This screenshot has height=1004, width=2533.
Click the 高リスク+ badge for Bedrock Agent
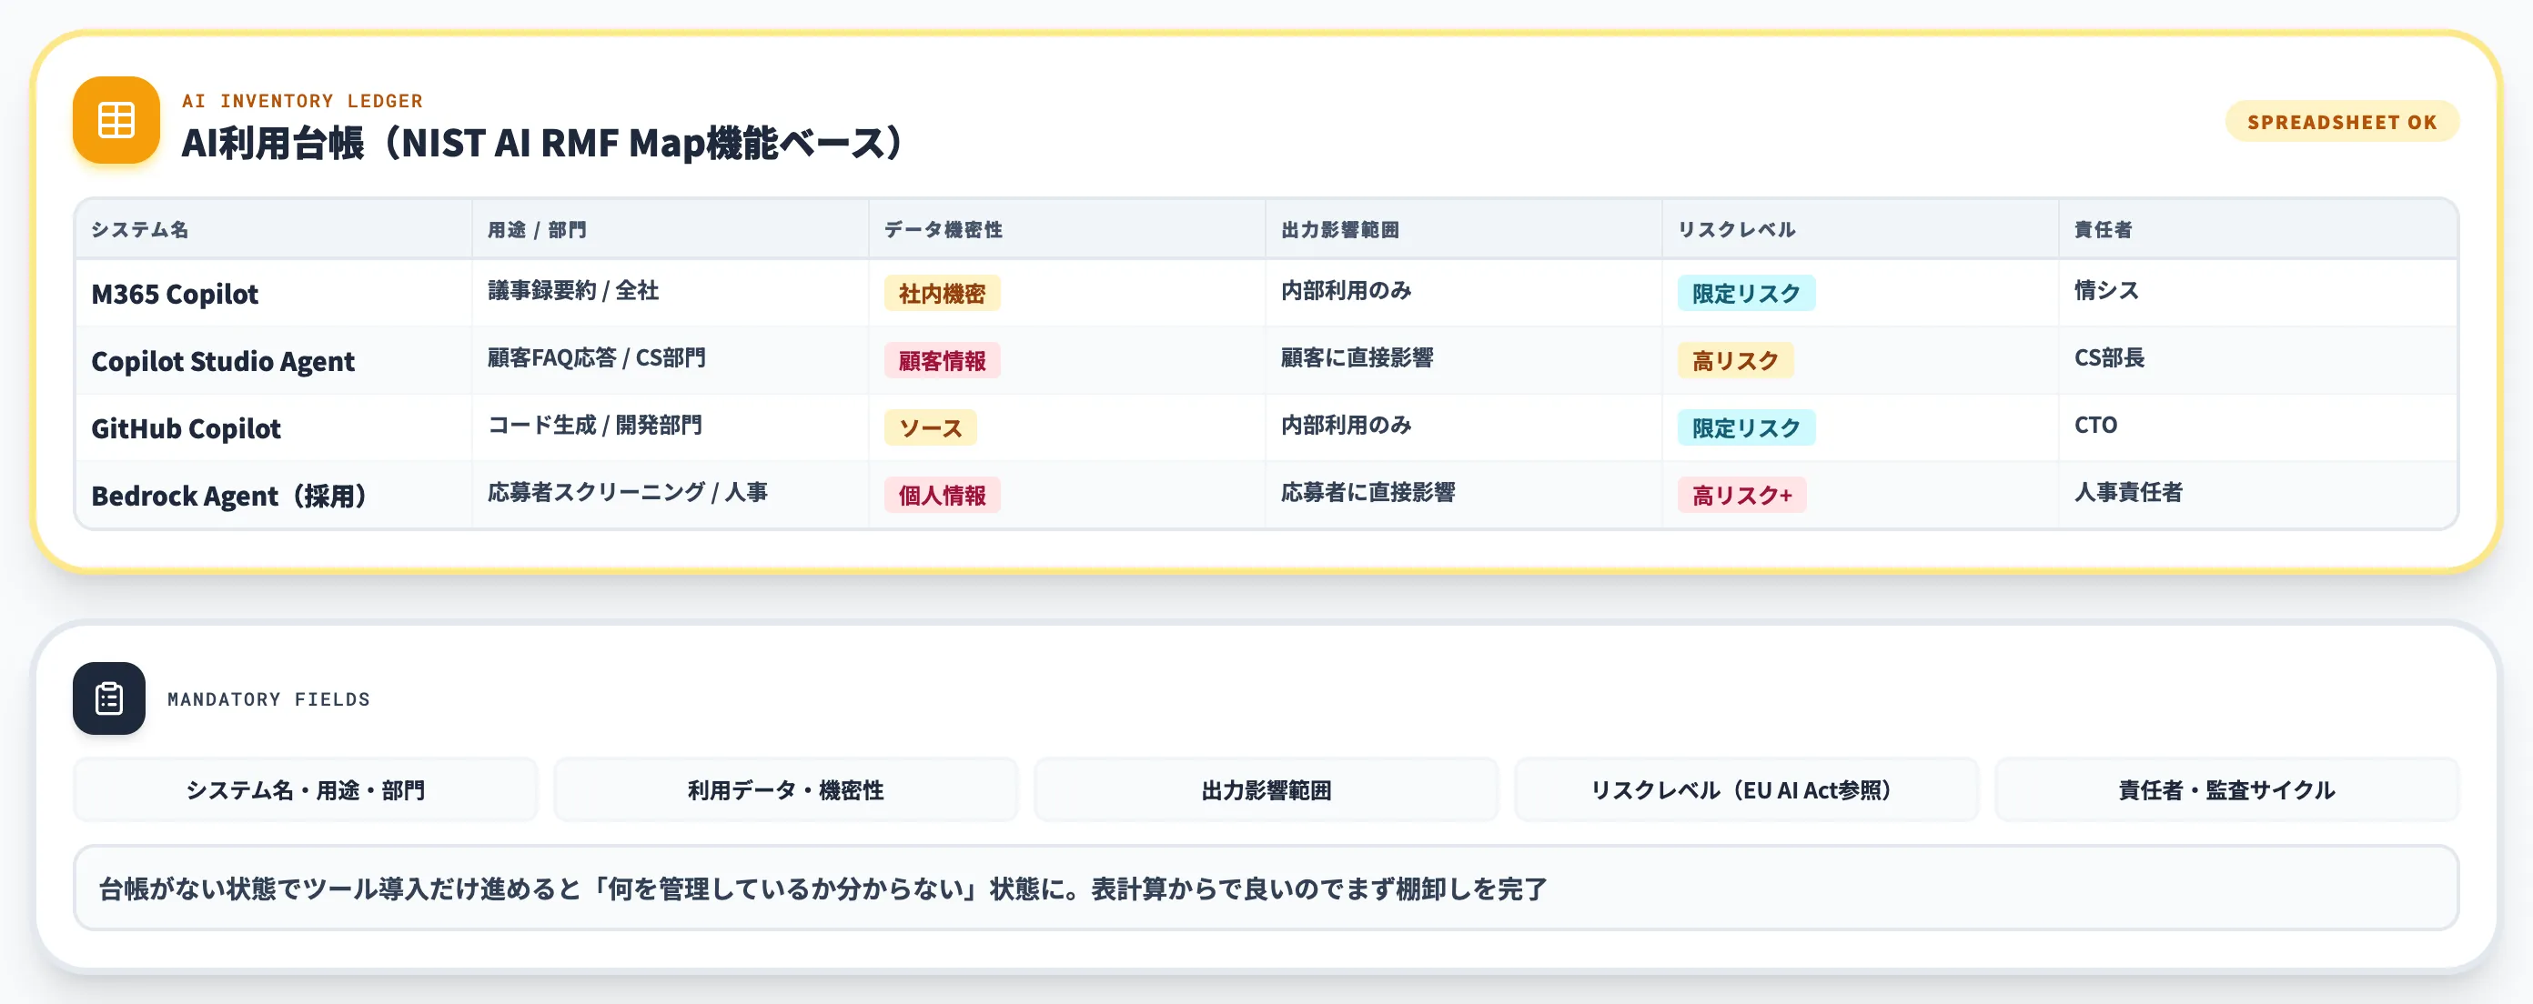click(1741, 495)
